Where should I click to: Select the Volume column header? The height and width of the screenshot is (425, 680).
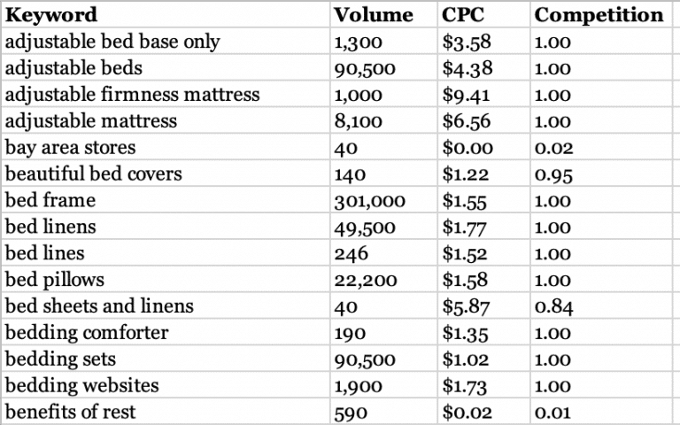[383, 15]
